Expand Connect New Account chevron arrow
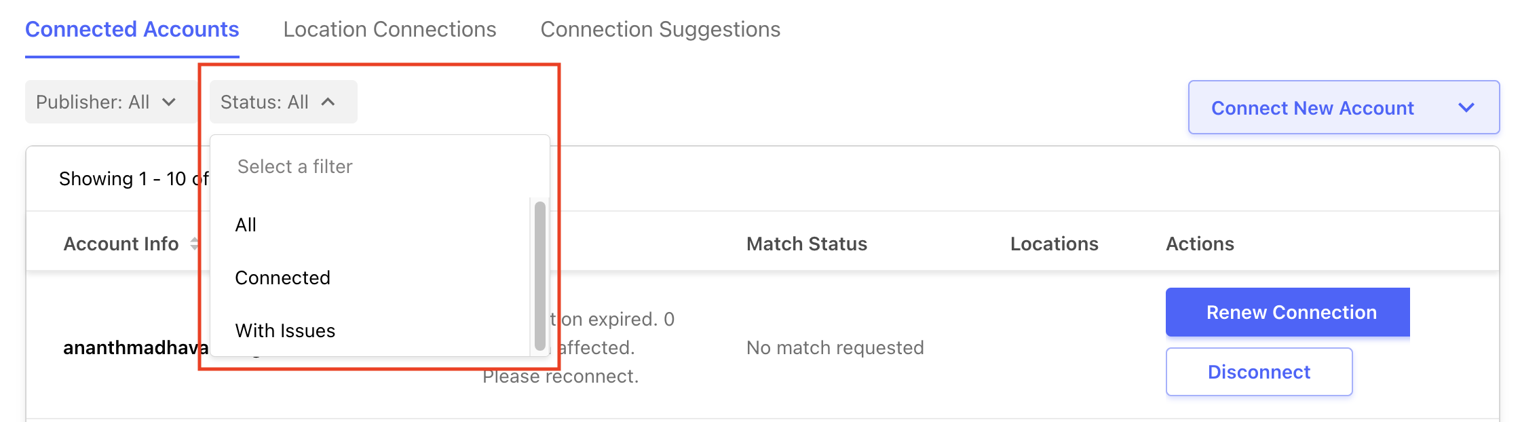This screenshot has height=422, width=1520. click(1466, 107)
